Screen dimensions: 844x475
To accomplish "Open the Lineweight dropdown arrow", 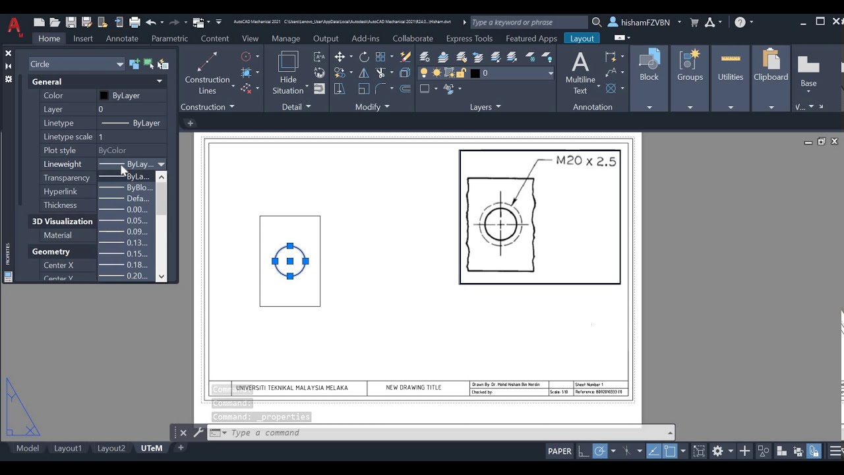I will 161,164.
